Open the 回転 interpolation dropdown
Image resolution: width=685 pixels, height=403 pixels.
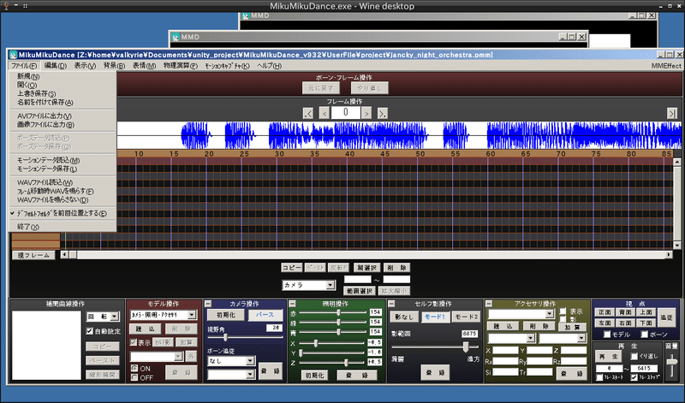pos(115,316)
